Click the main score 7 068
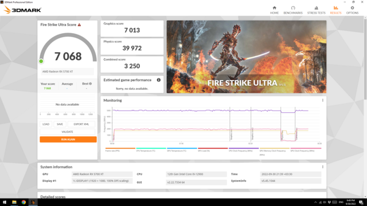Image resolution: width=367 pixels, height=206 pixels. 68,56
